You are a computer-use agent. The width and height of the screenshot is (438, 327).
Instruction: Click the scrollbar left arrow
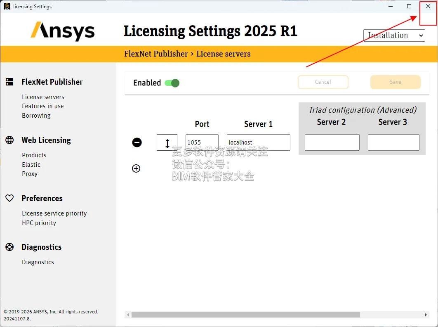point(128,315)
